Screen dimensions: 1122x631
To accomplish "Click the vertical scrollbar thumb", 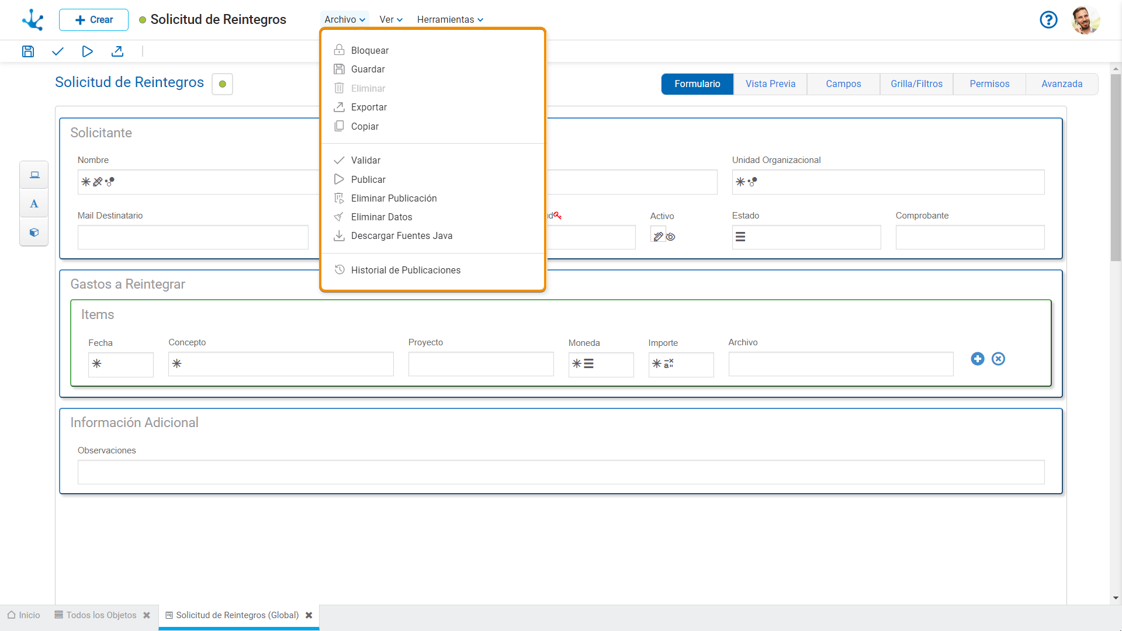I will [1116, 168].
